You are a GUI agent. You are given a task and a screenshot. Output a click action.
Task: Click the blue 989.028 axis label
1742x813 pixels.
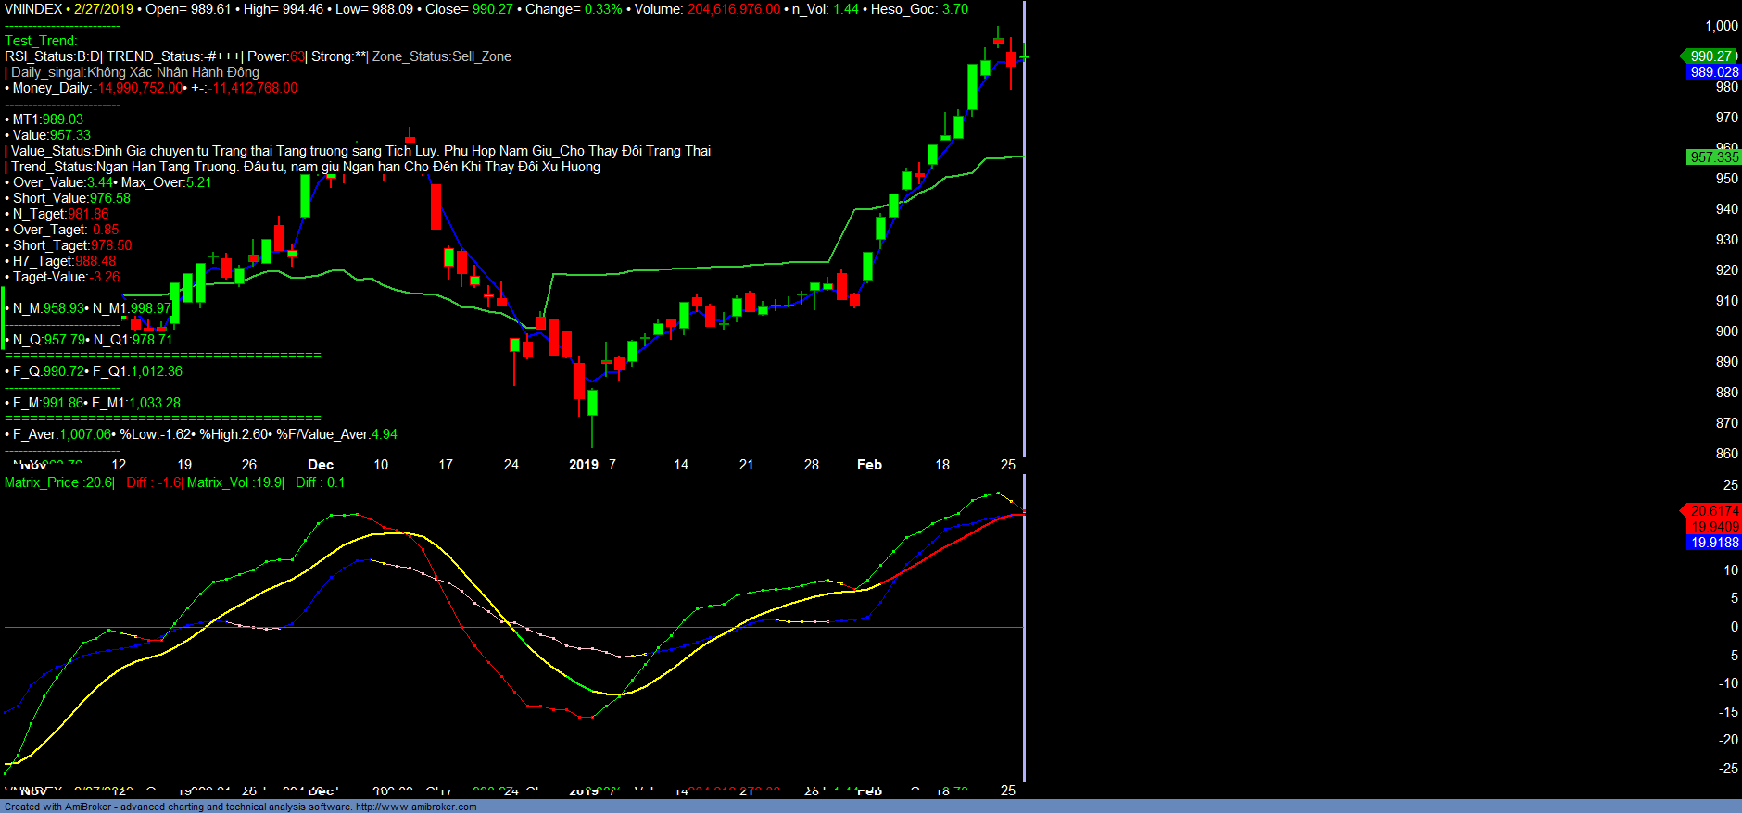click(1713, 72)
